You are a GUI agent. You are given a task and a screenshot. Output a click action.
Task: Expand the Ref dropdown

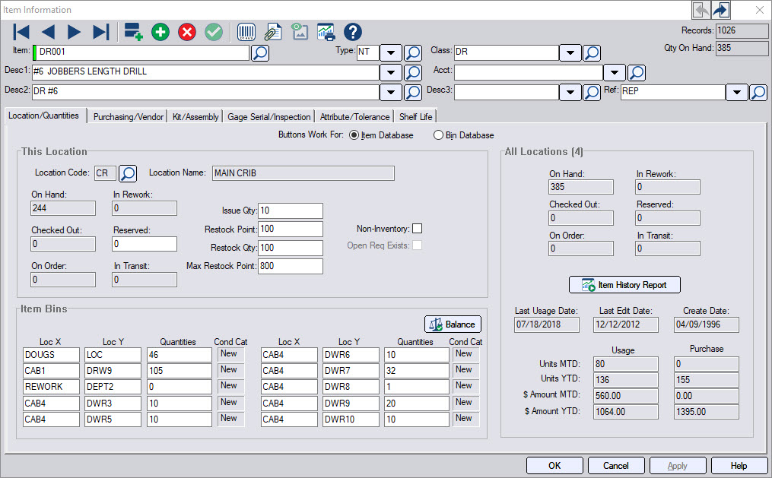735,92
